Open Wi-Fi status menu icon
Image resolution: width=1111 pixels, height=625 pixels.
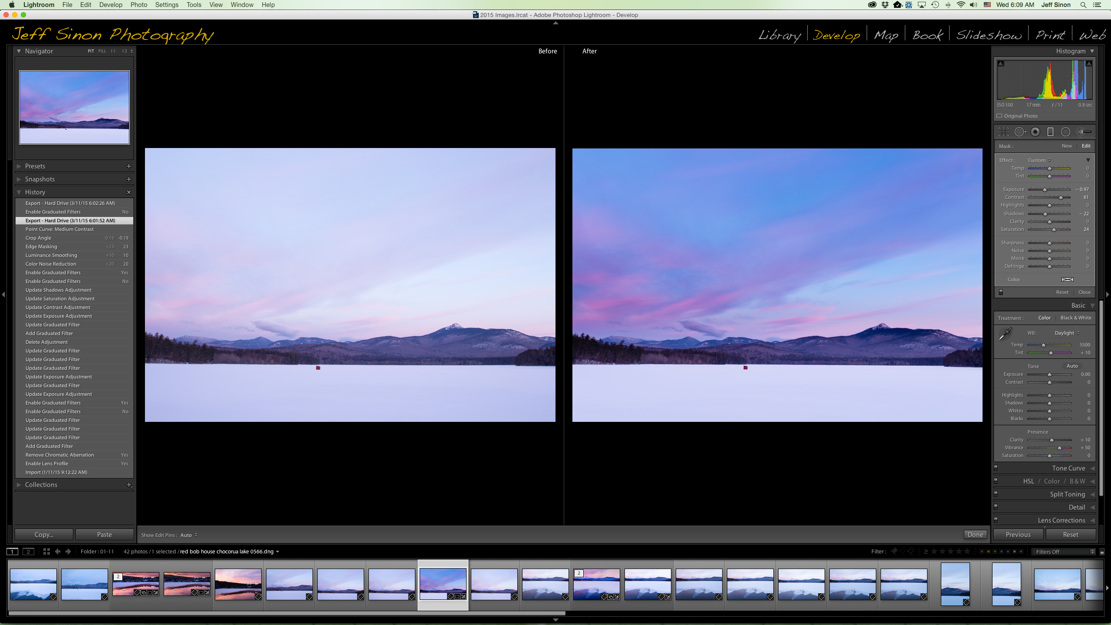coord(961,5)
